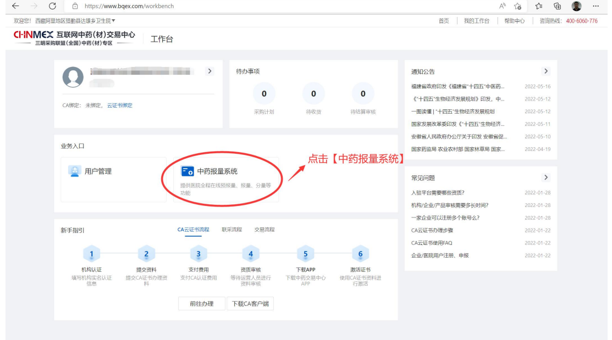Click step 6 激活证书 hexagon
Image resolution: width=612 pixels, height=340 pixels.
click(360, 254)
